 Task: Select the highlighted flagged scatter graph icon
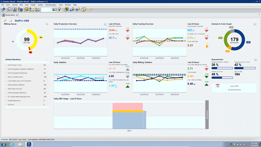click(x=32, y=10)
